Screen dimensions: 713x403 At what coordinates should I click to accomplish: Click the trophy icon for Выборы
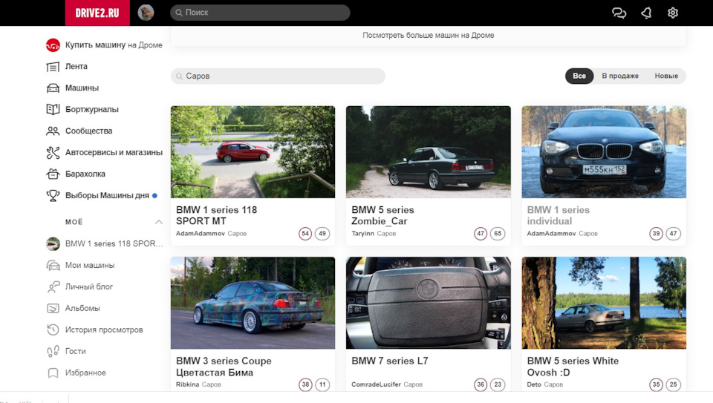[53, 195]
